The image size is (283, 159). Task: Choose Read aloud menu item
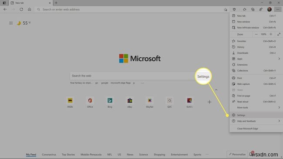pos(256,102)
